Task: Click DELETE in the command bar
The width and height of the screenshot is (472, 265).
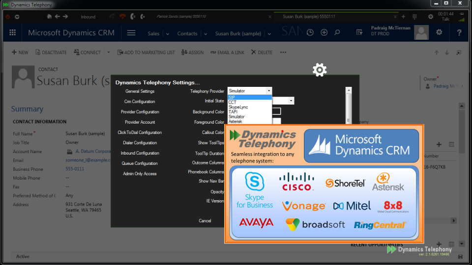Action: coord(262,53)
